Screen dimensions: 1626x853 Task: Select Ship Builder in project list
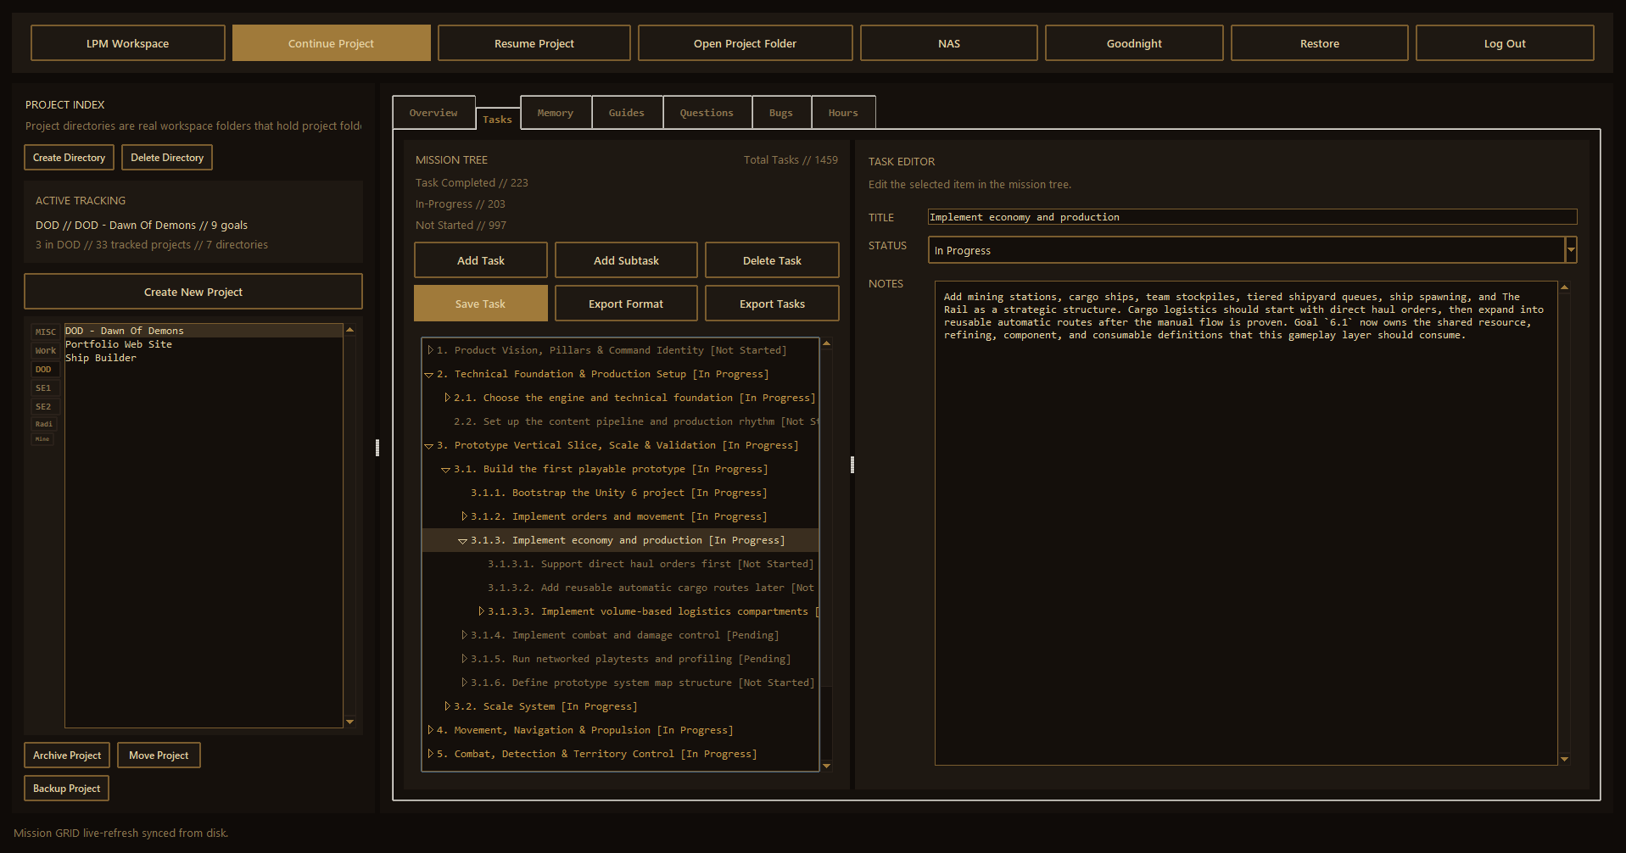(x=204, y=358)
